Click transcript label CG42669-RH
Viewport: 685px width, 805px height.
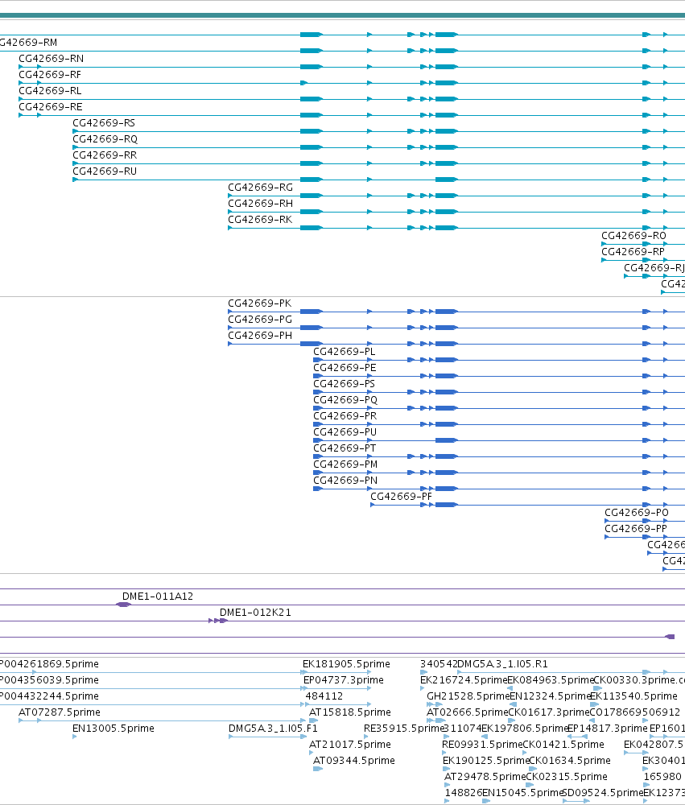tap(260, 204)
